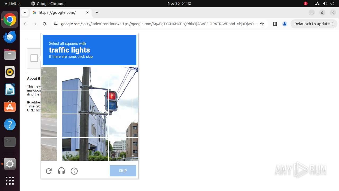Open Chrome profile avatar
339x191 pixels.
(285, 24)
